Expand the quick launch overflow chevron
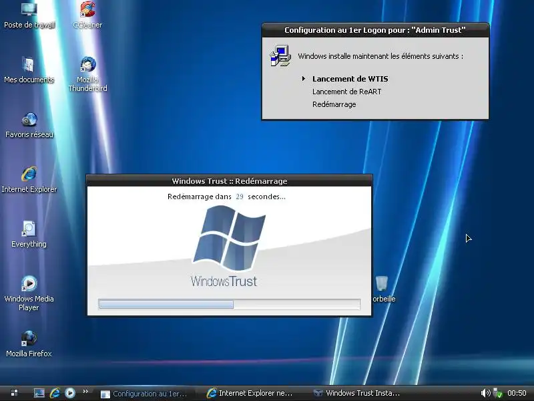This screenshot has height=401, width=534. [x=85, y=391]
